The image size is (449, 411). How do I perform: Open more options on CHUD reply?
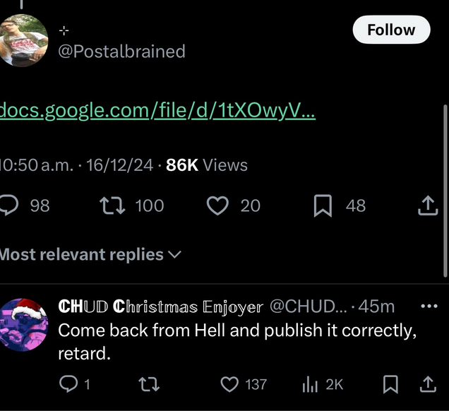429,306
